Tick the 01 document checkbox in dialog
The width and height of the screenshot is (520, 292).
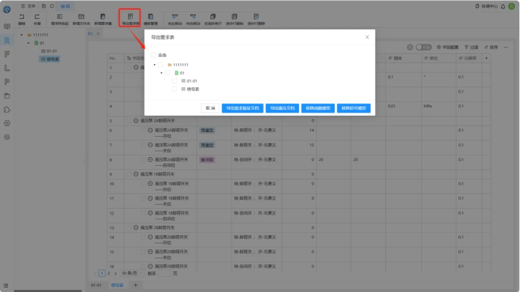(x=168, y=73)
